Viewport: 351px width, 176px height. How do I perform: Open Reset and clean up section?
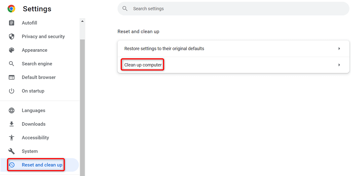(x=42, y=165)
